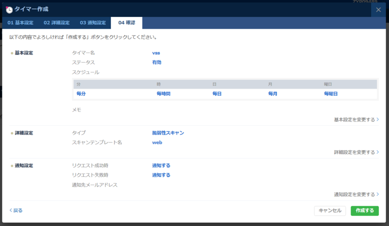
Task: Click the 通知設定 section heading
Action: 24,165
